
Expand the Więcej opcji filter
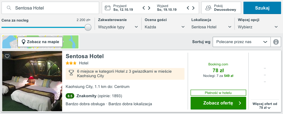pos(258,27)
